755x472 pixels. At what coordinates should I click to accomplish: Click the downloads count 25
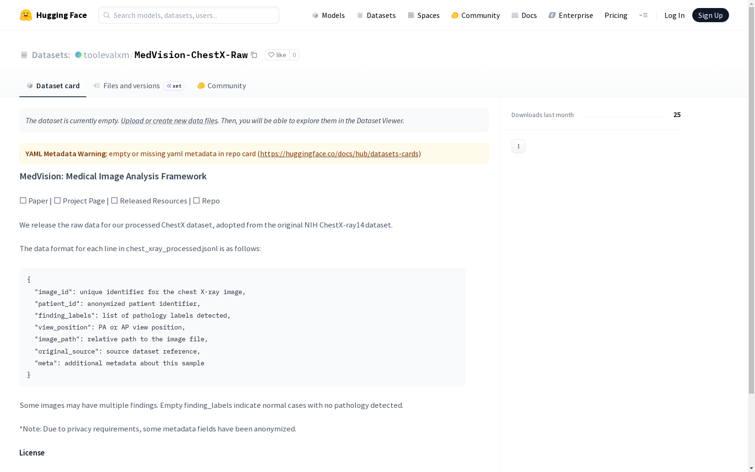click(x=677, y=115)
